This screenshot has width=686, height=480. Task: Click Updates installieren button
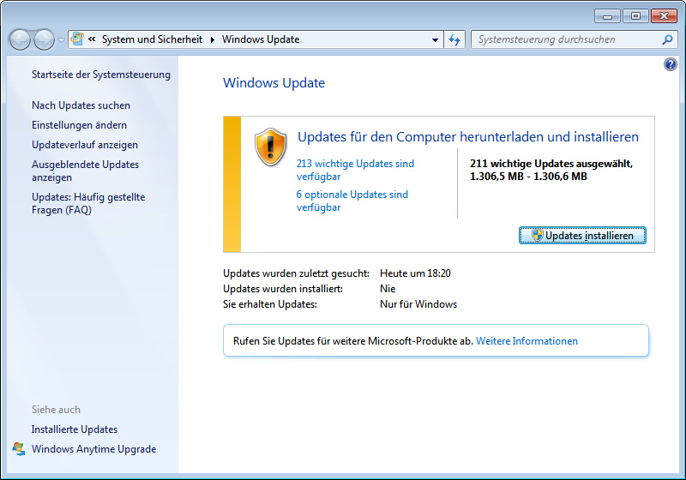tap(582, 236)
